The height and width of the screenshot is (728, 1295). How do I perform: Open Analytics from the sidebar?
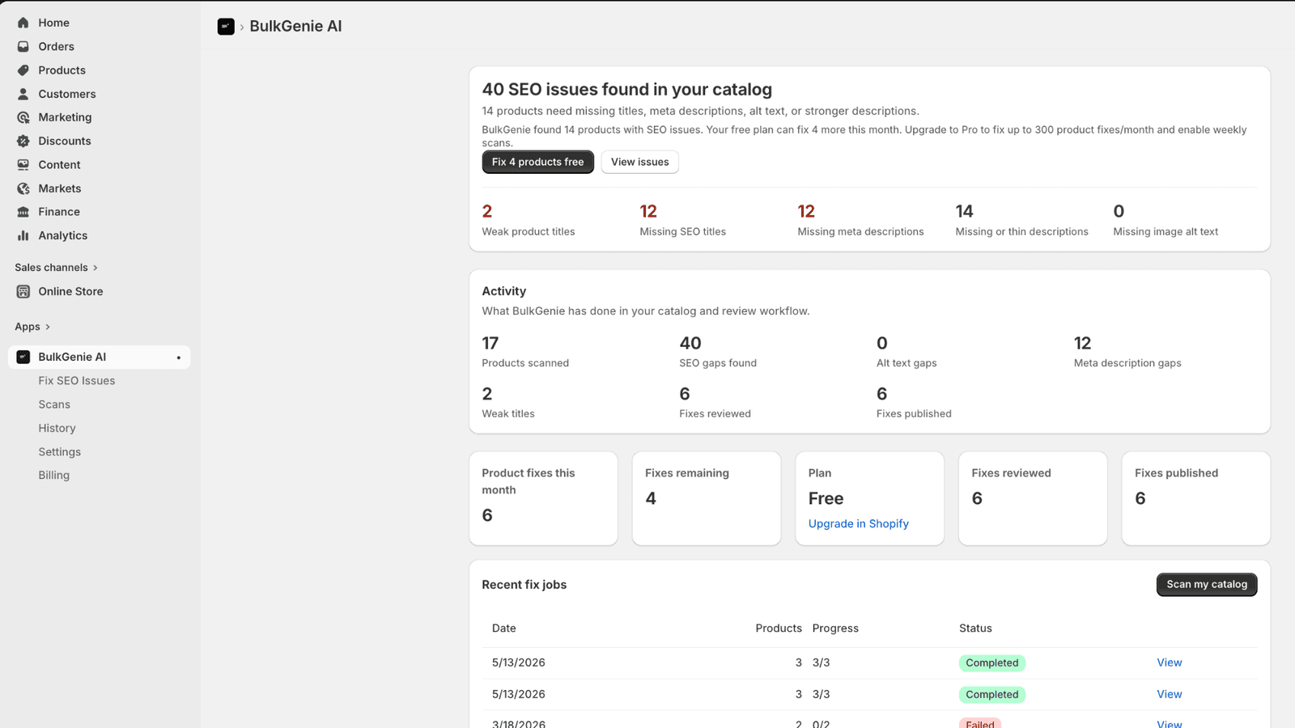pyautogui.click(x=63, y=235)
